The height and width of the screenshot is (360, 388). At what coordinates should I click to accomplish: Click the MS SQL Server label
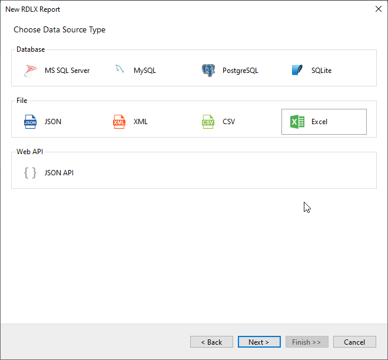pyautogui.click(x=67, y=71)
